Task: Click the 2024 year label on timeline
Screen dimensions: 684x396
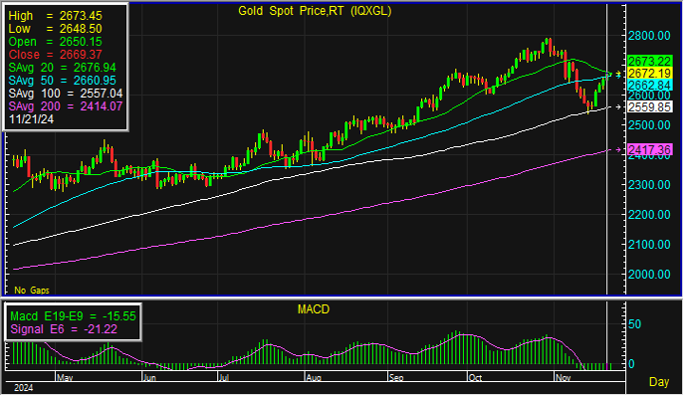Action: (x=24, y=388)
